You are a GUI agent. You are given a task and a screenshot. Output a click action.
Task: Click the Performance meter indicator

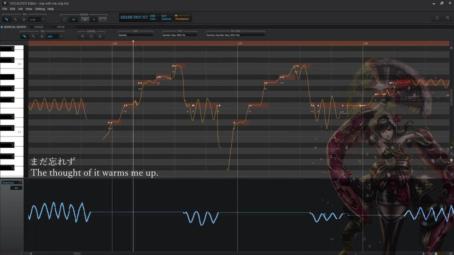coord(182,17)
